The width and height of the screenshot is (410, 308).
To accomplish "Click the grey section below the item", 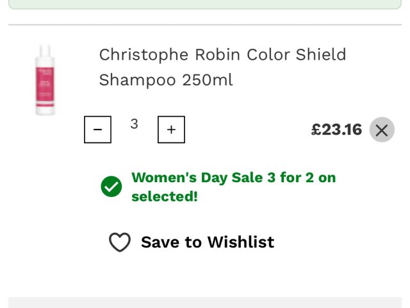I will tap(205, 302).
